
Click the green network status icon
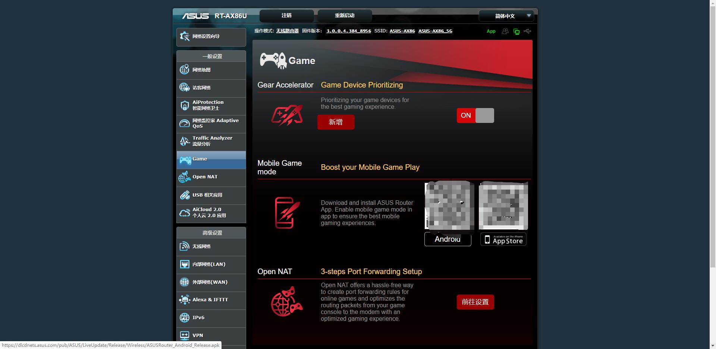tap(516, 31)
